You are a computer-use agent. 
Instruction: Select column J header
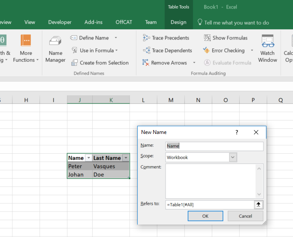tap(80, 100)
